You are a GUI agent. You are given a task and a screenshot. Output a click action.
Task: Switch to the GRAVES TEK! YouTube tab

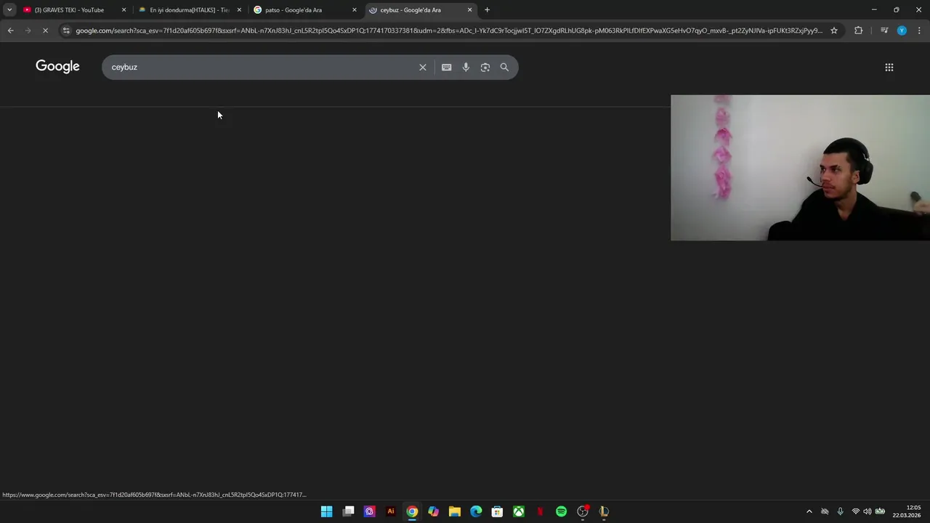pos(69,10)
